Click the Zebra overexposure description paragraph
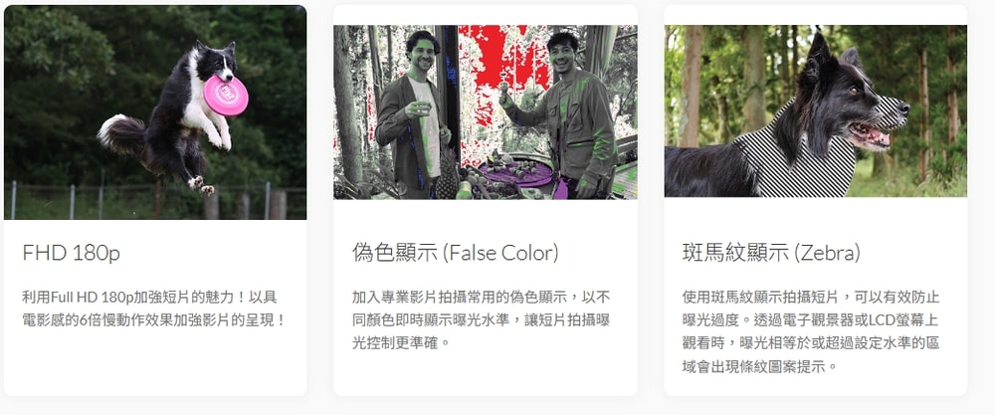This screenshot has height=415, width=995. pos(811,331)
